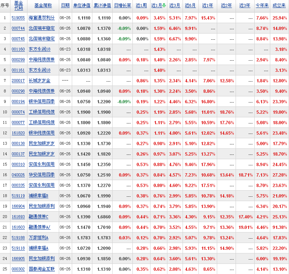
Task: Open fund code 000302
Action: 18,269
